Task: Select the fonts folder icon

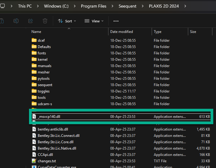Action: coord(34,53)
